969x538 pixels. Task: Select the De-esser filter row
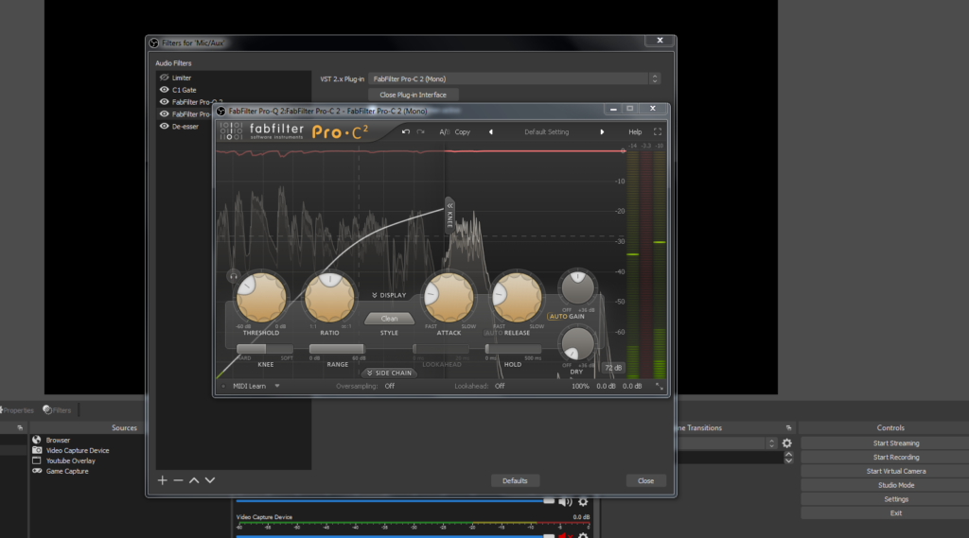point(234,126)
